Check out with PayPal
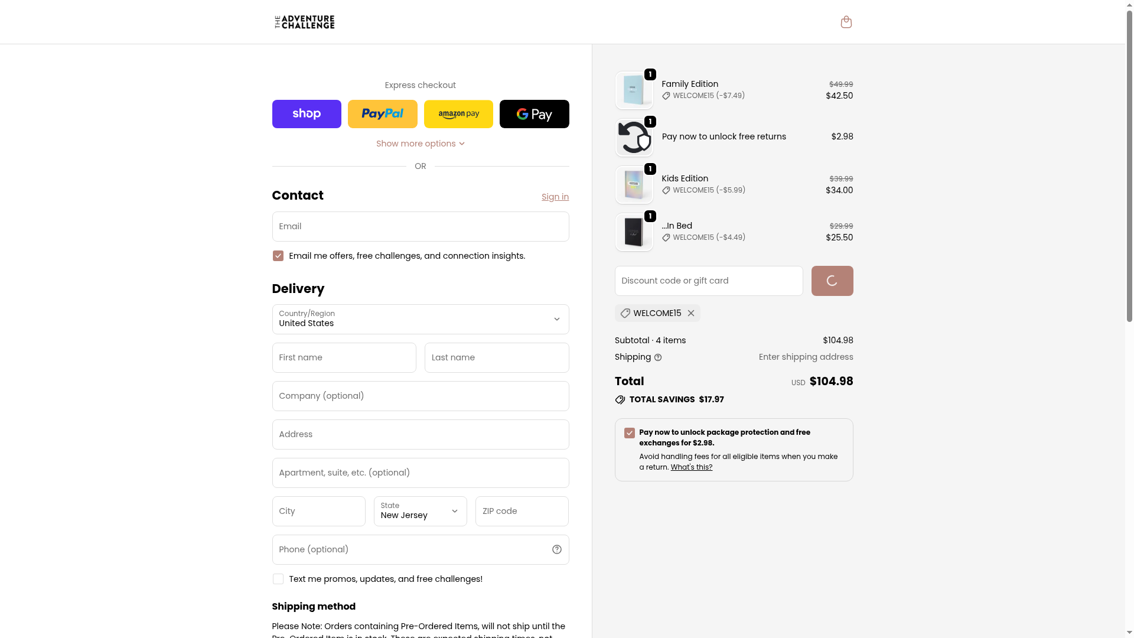This screenshot has width=1134, height=638. 382,114
